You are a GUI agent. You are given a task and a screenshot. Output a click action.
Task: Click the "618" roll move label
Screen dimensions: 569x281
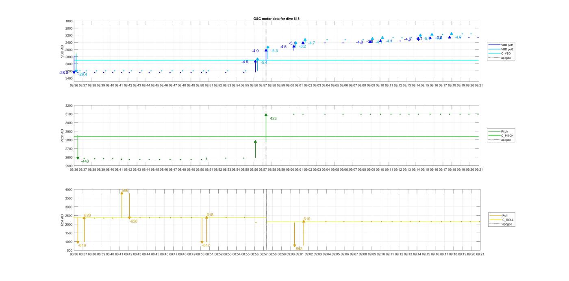coord(210,215)
